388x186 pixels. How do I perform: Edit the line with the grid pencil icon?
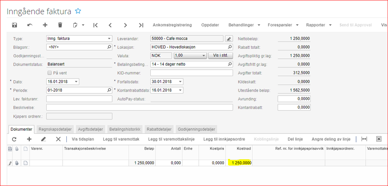(43, 139)
